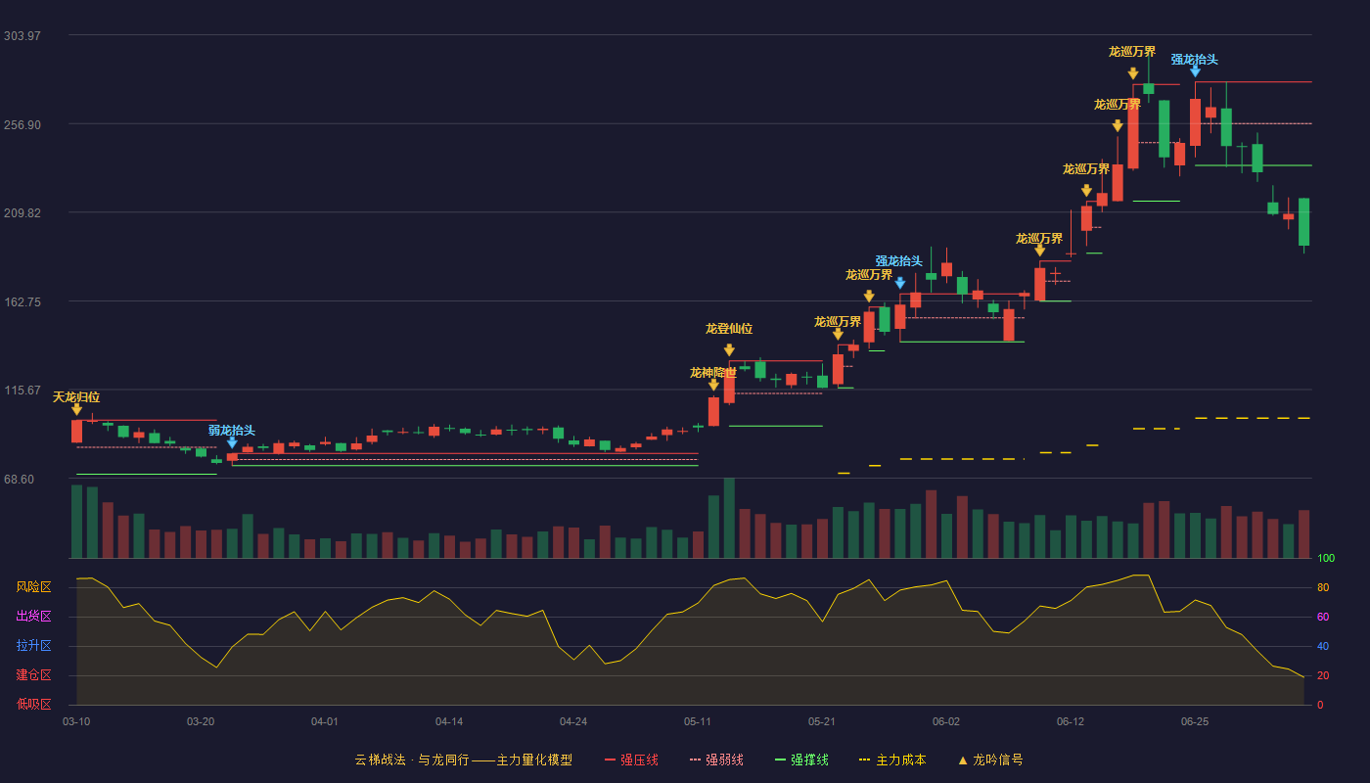Click the 出货区 zone label

pyautogui.click(x=33, y=617)
